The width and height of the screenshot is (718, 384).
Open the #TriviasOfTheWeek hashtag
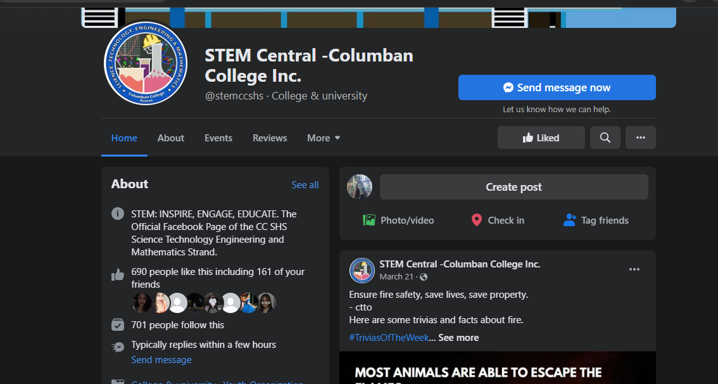coord(389,338)
